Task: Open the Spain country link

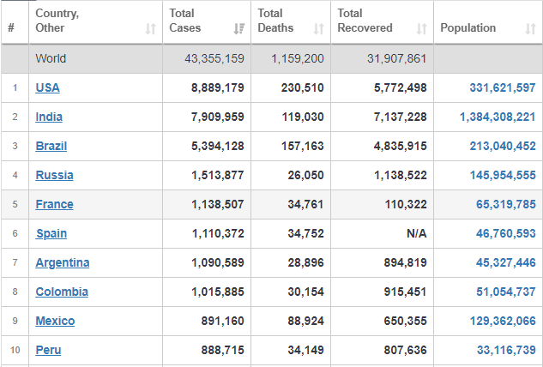Action: coord(51,233)
